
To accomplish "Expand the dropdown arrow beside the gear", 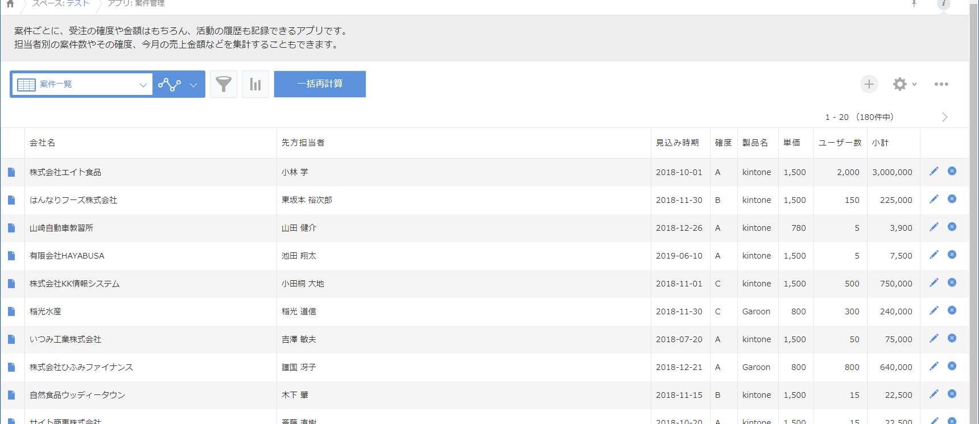I will click(x=914, y=84).
